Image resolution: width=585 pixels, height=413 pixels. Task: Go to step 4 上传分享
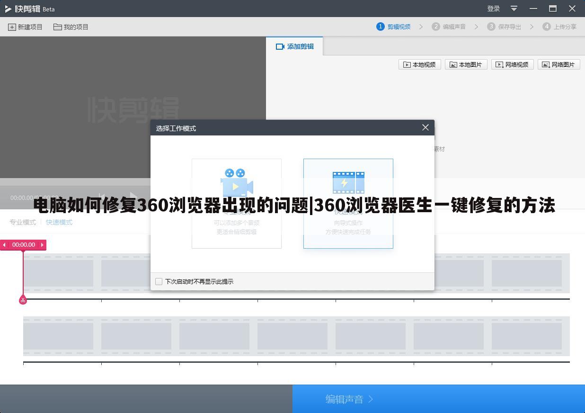[559, 27]
